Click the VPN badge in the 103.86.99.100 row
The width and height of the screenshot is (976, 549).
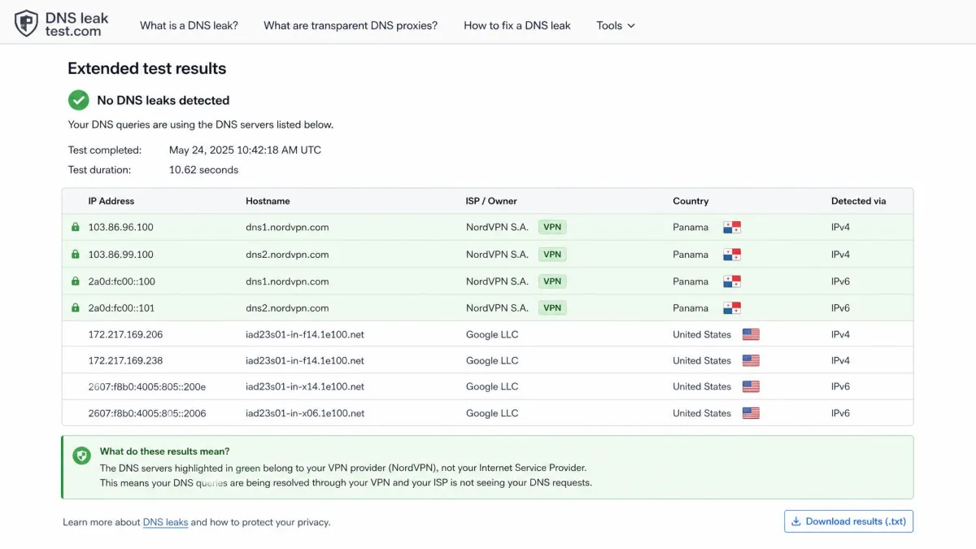(552, 255)
